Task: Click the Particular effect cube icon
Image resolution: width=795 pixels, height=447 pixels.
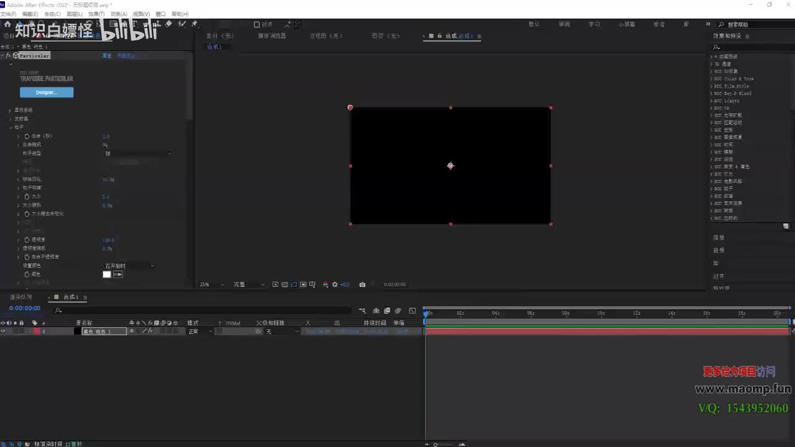Action: [x=16, y=56]
